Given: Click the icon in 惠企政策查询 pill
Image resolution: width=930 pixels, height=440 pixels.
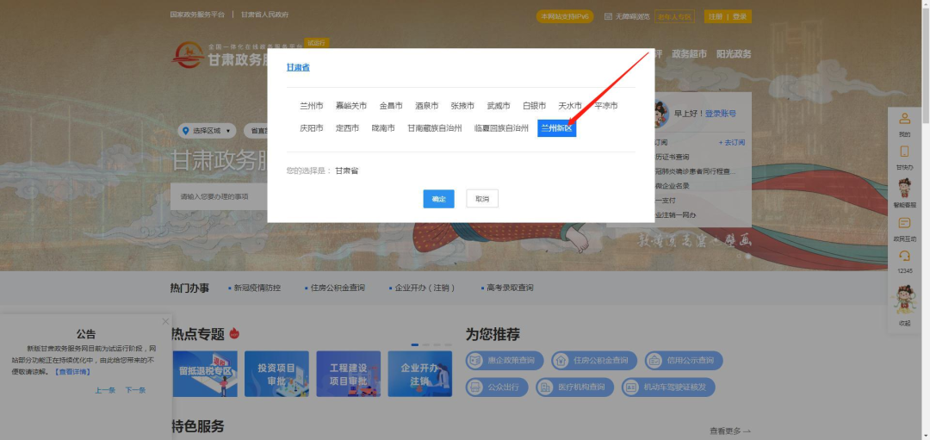Looking at the screenshot, I should pyautogui.click(x=475, y=360).
